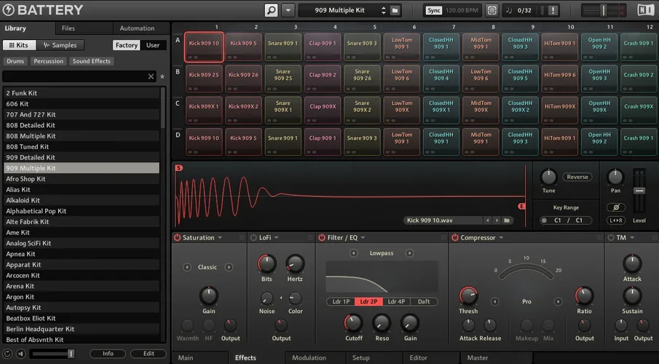Click the Sync tempo button
Viewport: 659px width, 364px height.
[433, 10]
